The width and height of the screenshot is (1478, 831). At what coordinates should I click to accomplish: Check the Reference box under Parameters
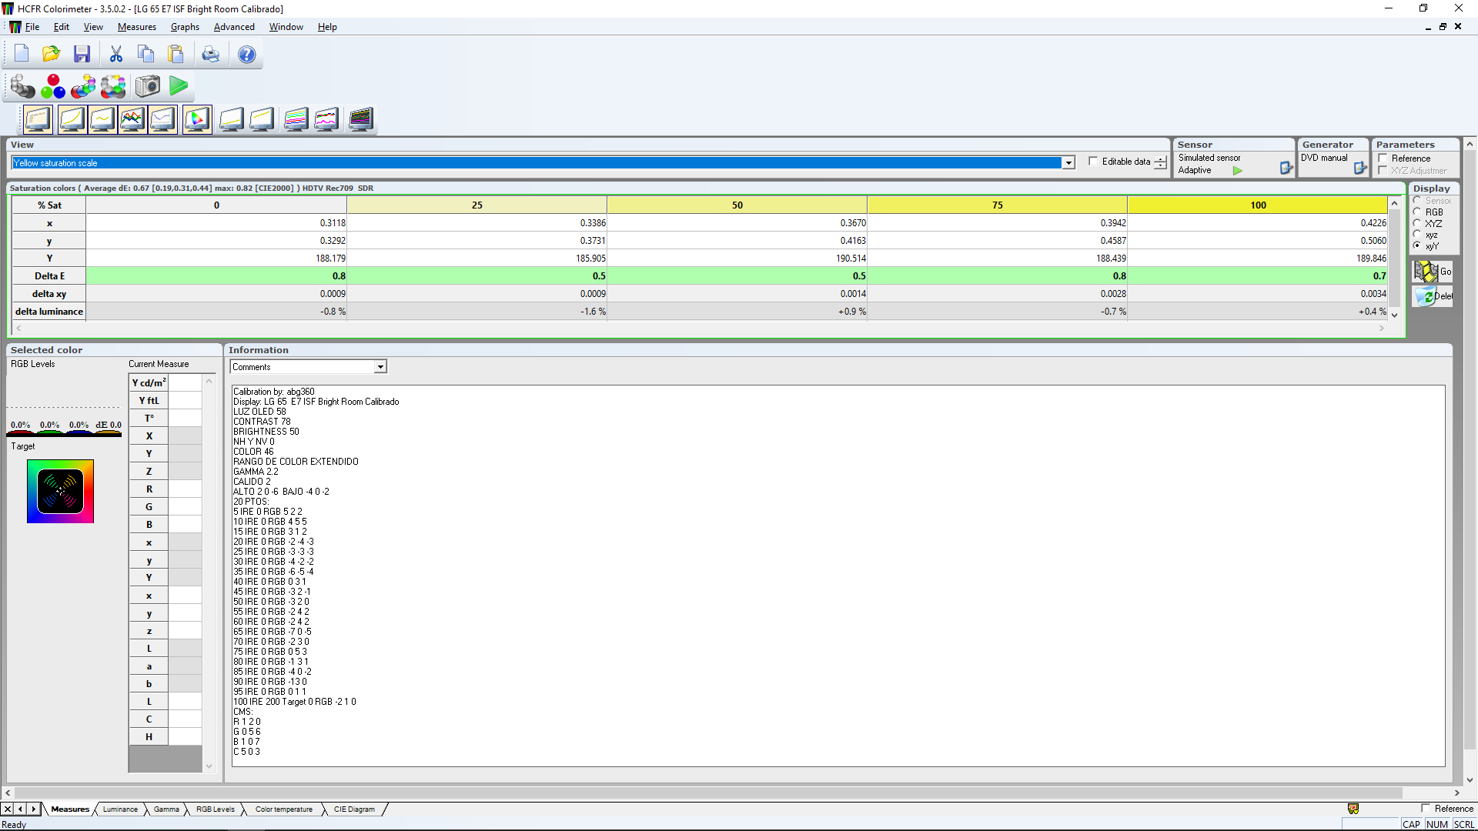(x=1383, y=159)
